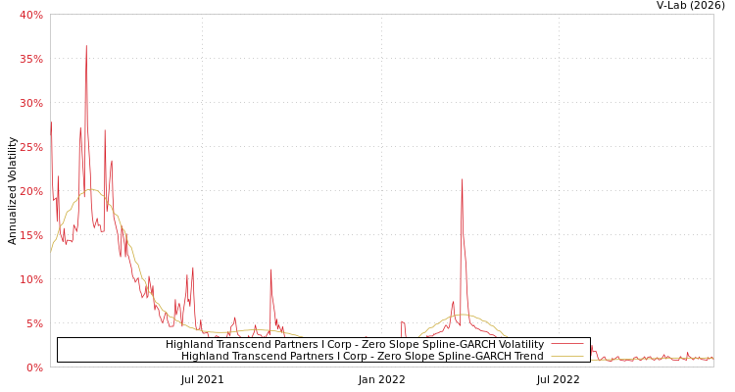Click the 0% y-axis label

click(34, 367)
